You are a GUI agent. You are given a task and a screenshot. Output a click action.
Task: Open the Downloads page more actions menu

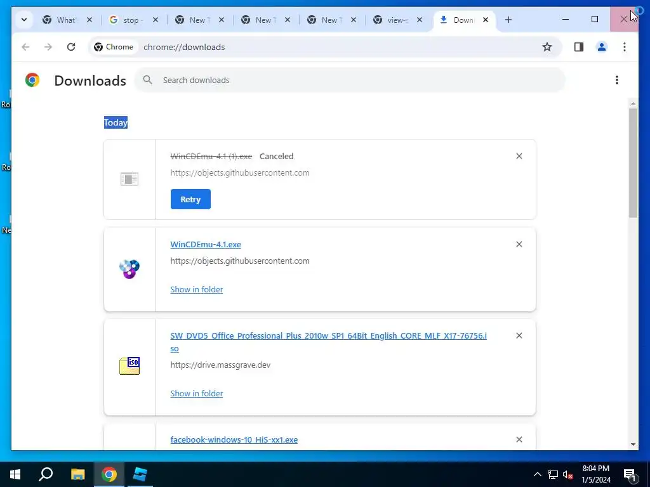pyautogui.click(x=617, y=80)
